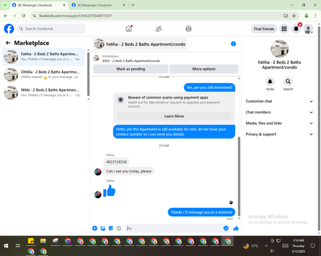
Task: Open File Explorer on the taskbar
Action: [43, 241]
